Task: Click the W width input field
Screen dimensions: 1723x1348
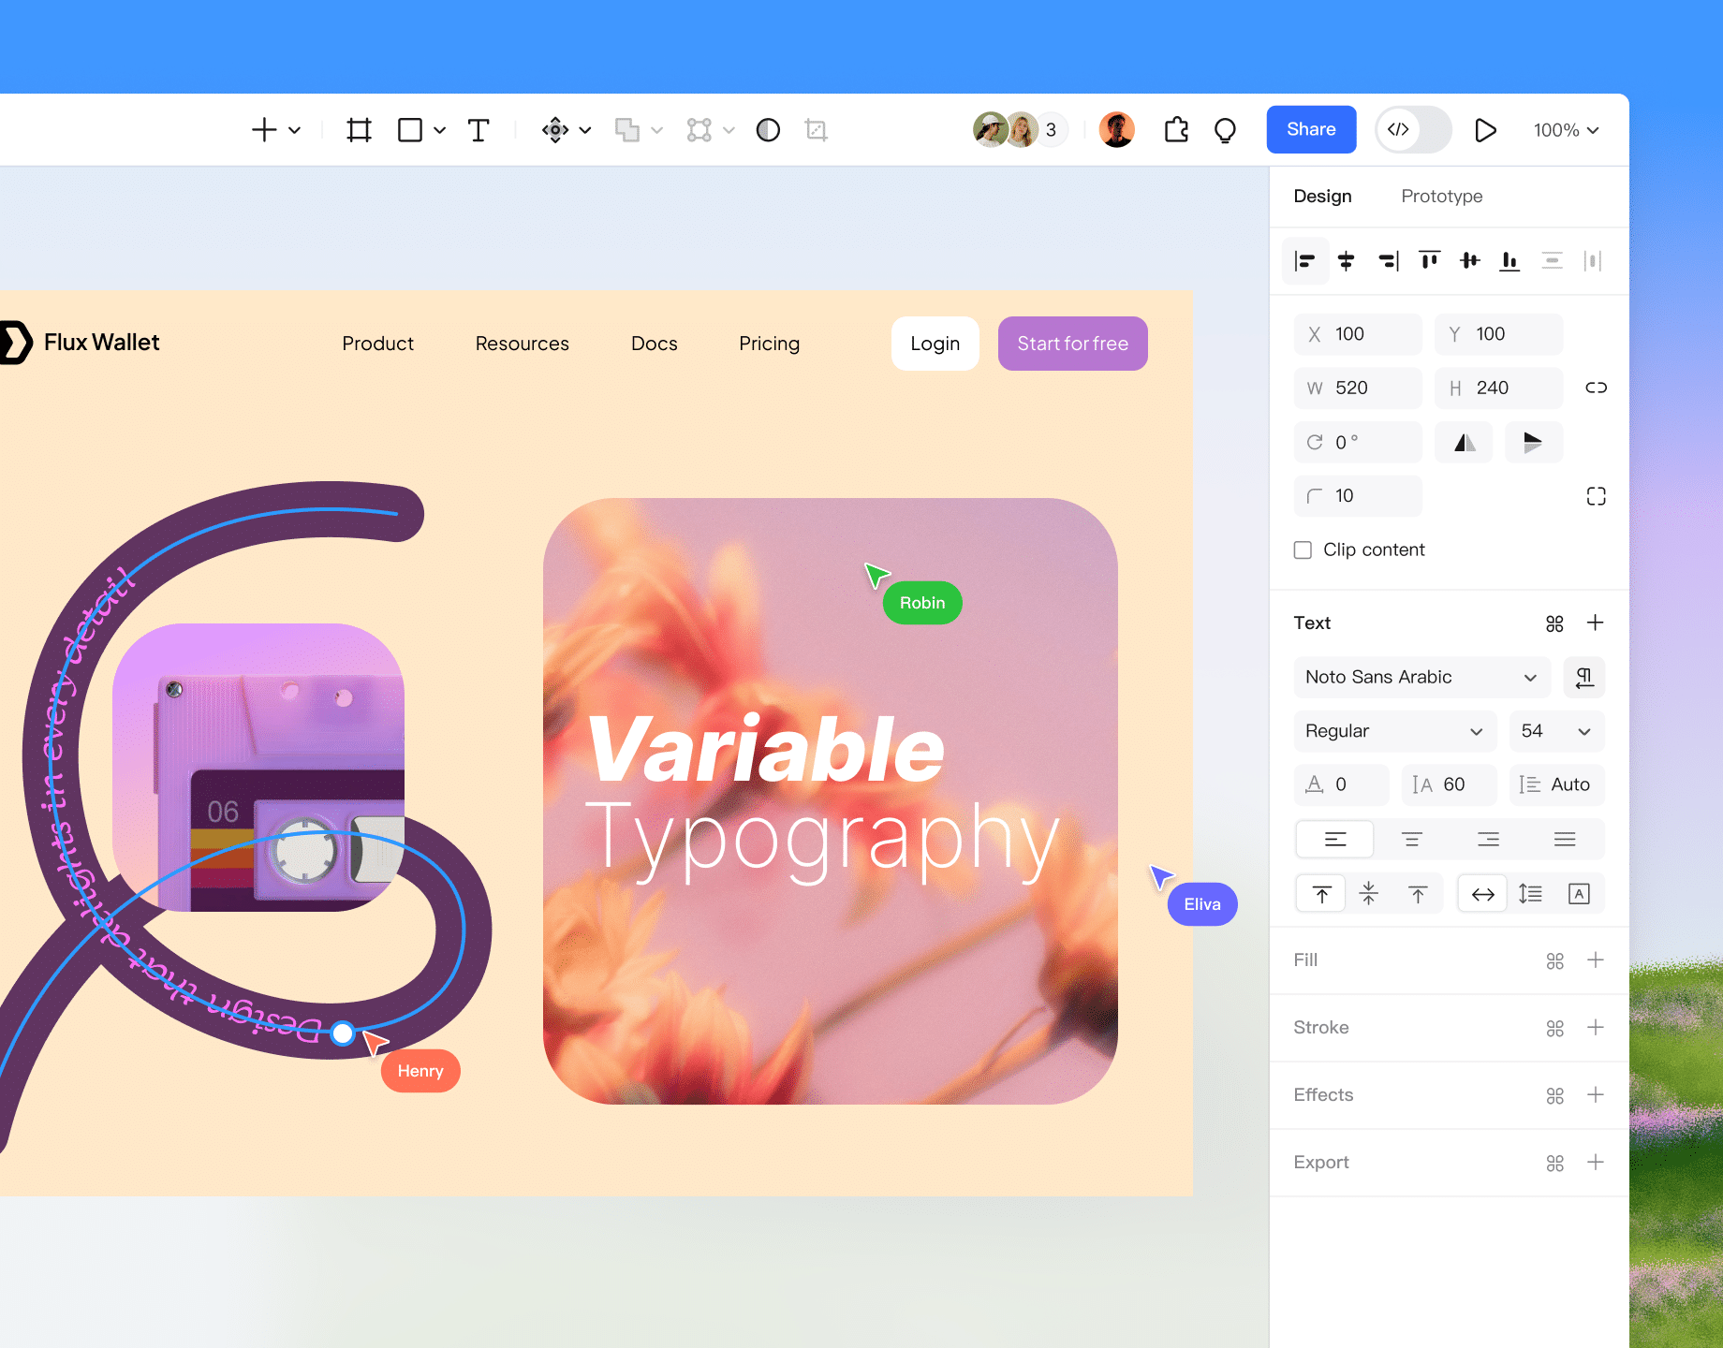Action: point(1358,388)
